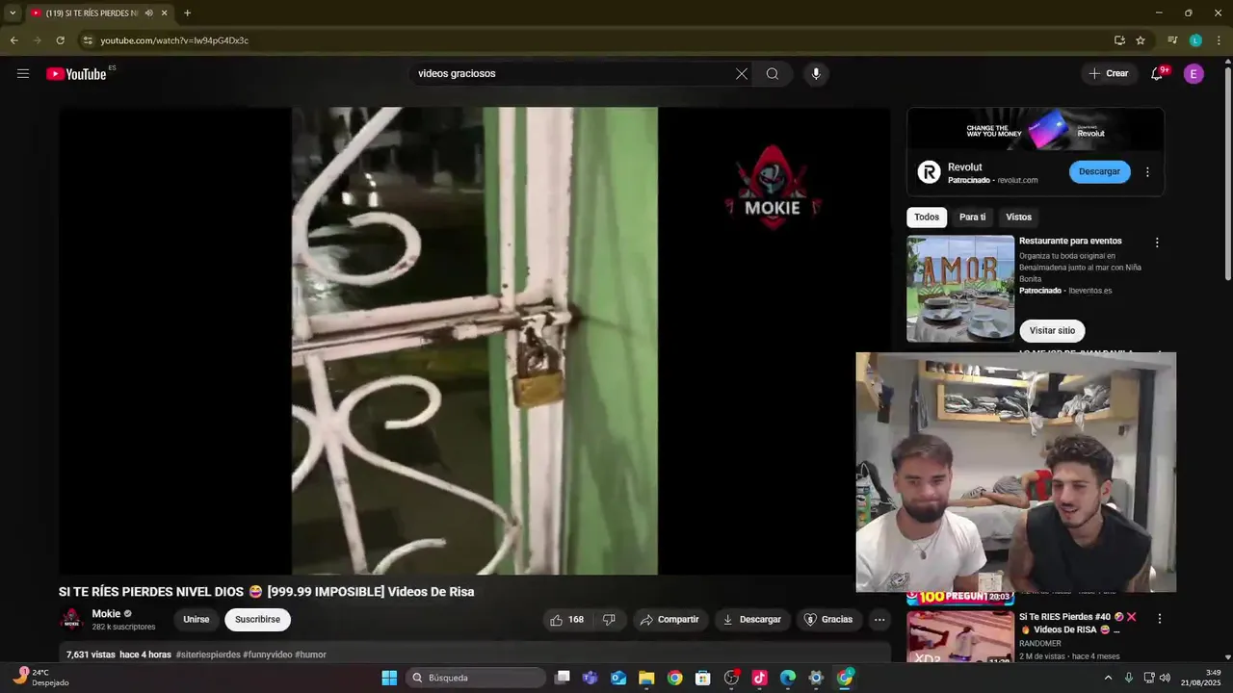This screenshot has width=1233, height=693.
Task: Launch Outlook from the taskbar
Action: [x=618, y=678]
